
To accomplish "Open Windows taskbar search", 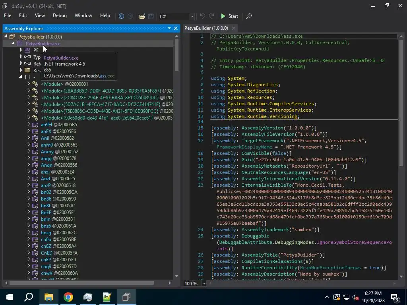I will pos(29,297).
